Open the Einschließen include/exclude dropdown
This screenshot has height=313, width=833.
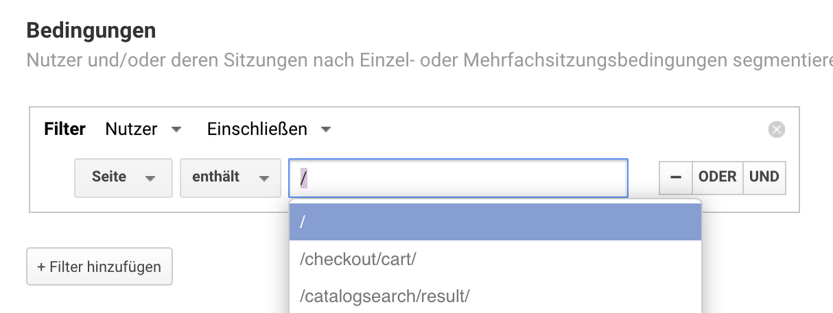pyautogui.click(x=269, y=129)
